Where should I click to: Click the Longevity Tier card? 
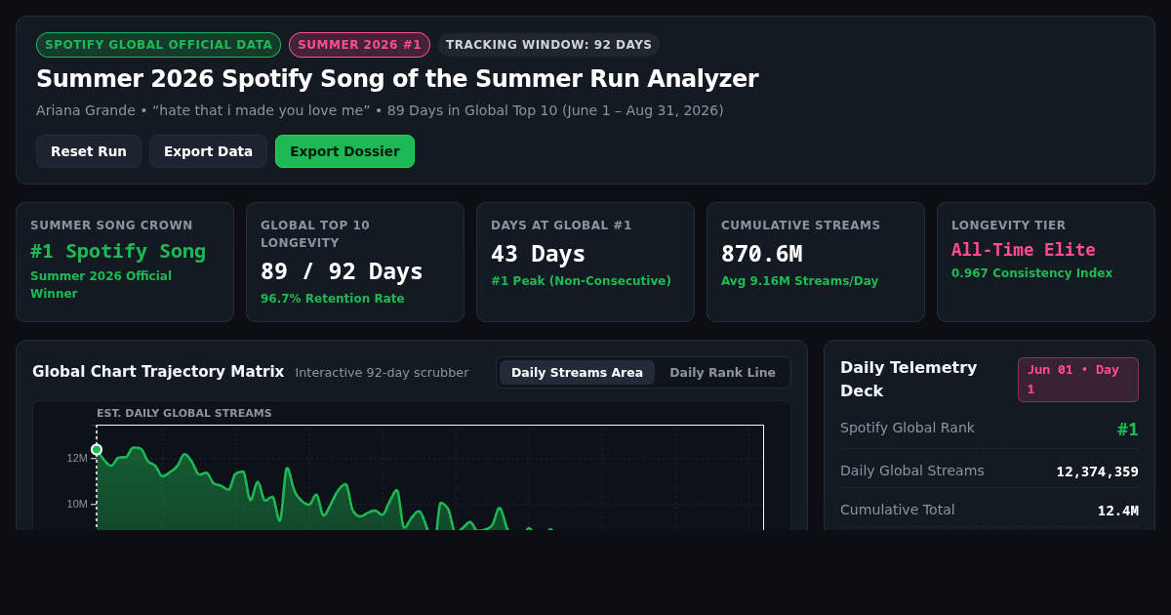tap(1046, 262)
